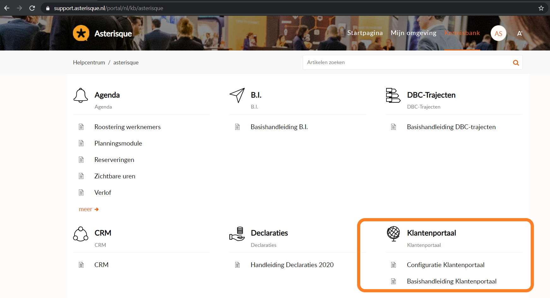The width and height of the screenshot is (550, 298).
Task: Click the Klantenportaal globe icon
Action: point(393,234)
